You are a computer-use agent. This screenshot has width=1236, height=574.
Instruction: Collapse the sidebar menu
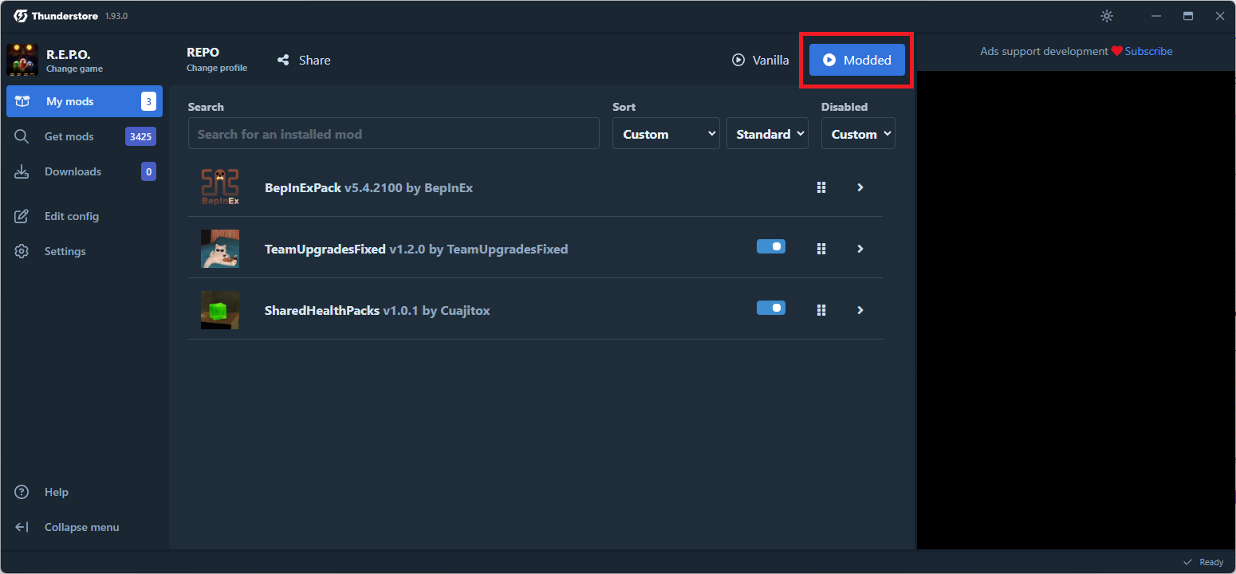tap(85, 527)
